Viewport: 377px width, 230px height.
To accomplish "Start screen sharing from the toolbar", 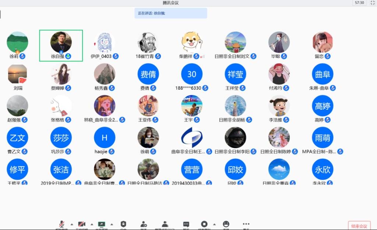I will (x=102, y=224).
